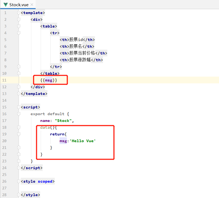
Task: Place cursor on the <template> opening tag
Action: click(33, 13)
